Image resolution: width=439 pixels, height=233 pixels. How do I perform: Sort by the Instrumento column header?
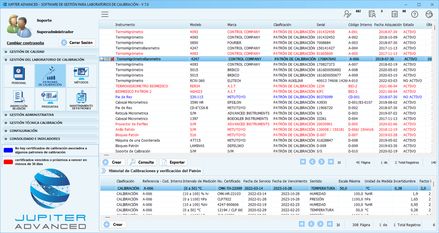pyautogui.click(x=125, y=25)
